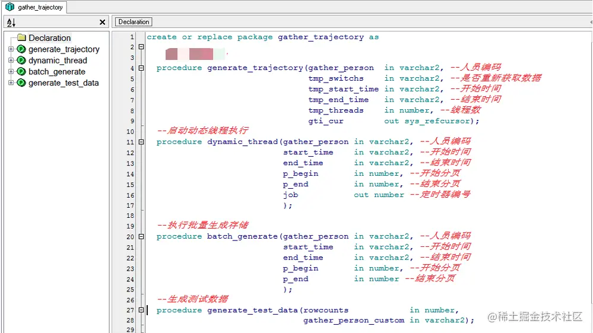Image resolution: width=593 pixels, height=333 pixels.
Task: Expand the generate_test_data tree node
Action: pos(11,83)
